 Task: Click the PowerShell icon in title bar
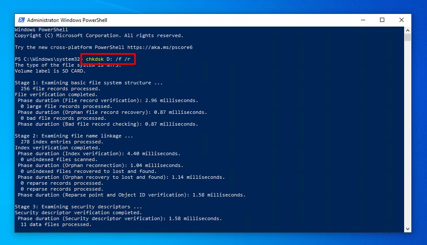click(21, 20)
